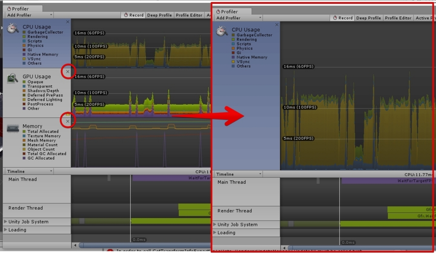Select Main Thread row in left timeline
Viewport: 436px width, 254px height.
click(x=37, y=189)
